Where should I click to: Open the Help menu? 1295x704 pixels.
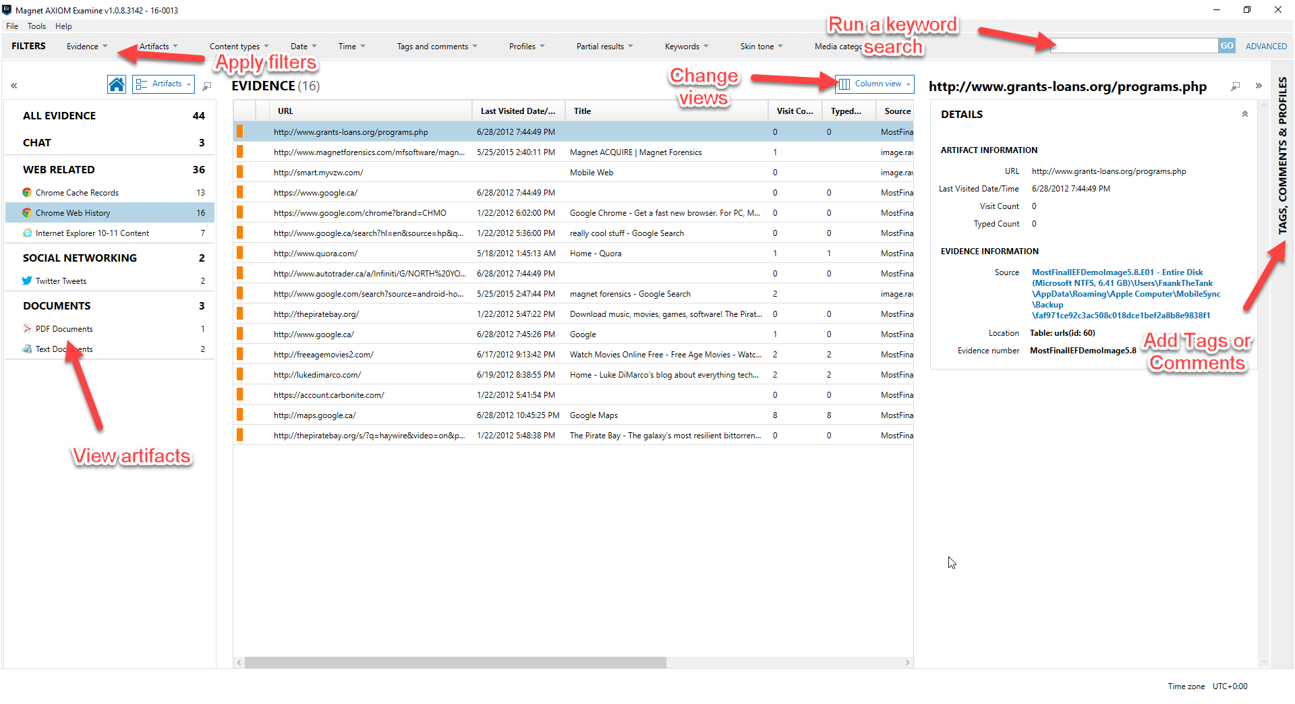[63, 26]
